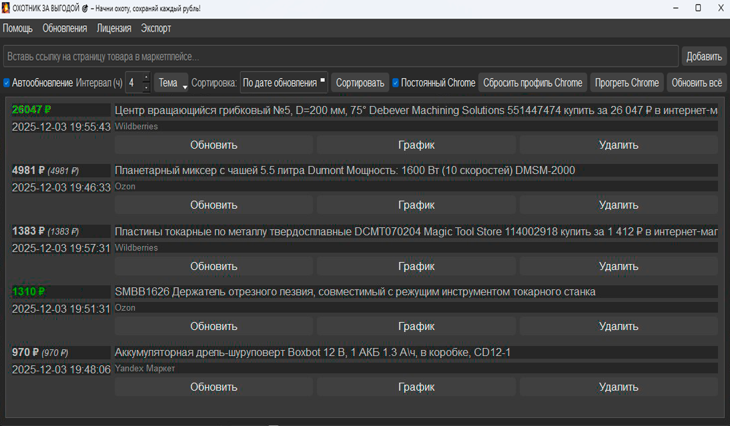
Task: Open the Тема dropdown menu
Action: 171,83
